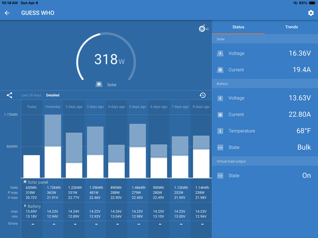The height and width of the screenshot is (238, 318).
Task: Tap solar current value 19.4A
Action: pos(302,69)
